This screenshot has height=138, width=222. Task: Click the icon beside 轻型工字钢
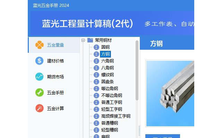tap(96, 109)
